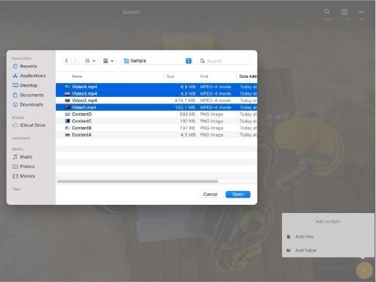376x282 pixels.
Task: Sort by Name column header
Action: [x=77, y=76]
